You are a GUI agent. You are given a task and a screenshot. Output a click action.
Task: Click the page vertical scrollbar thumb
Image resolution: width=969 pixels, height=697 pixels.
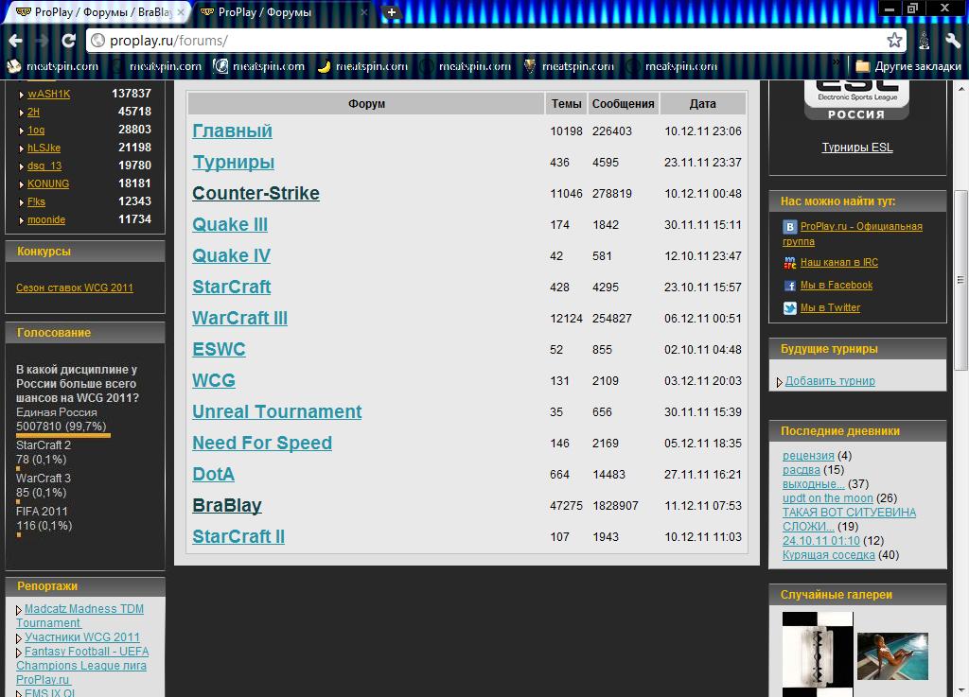click(x=961, y=281)
